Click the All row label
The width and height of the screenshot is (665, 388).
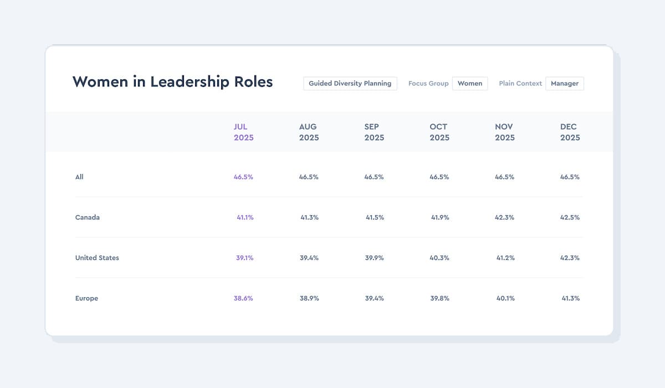point(79,177)
